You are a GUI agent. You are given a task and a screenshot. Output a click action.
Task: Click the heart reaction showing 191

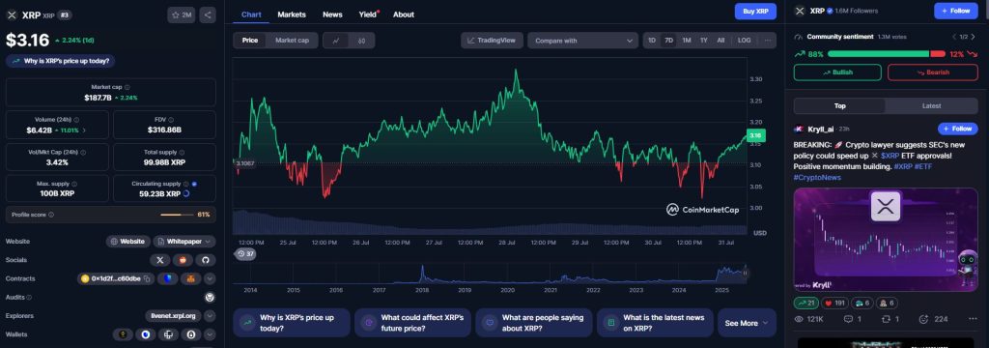pos(835,303)
